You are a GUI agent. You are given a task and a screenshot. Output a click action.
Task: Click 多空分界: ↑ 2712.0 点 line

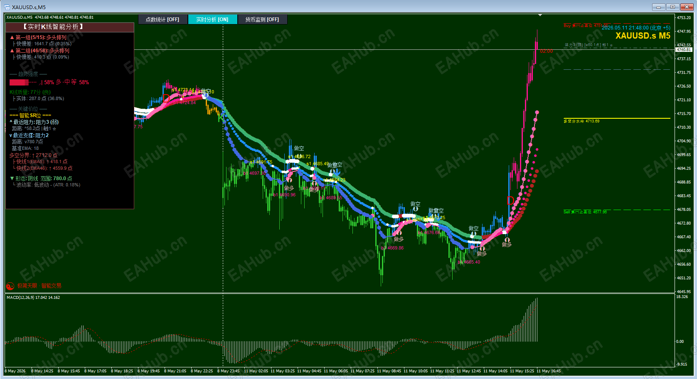(x=33, y=155)
